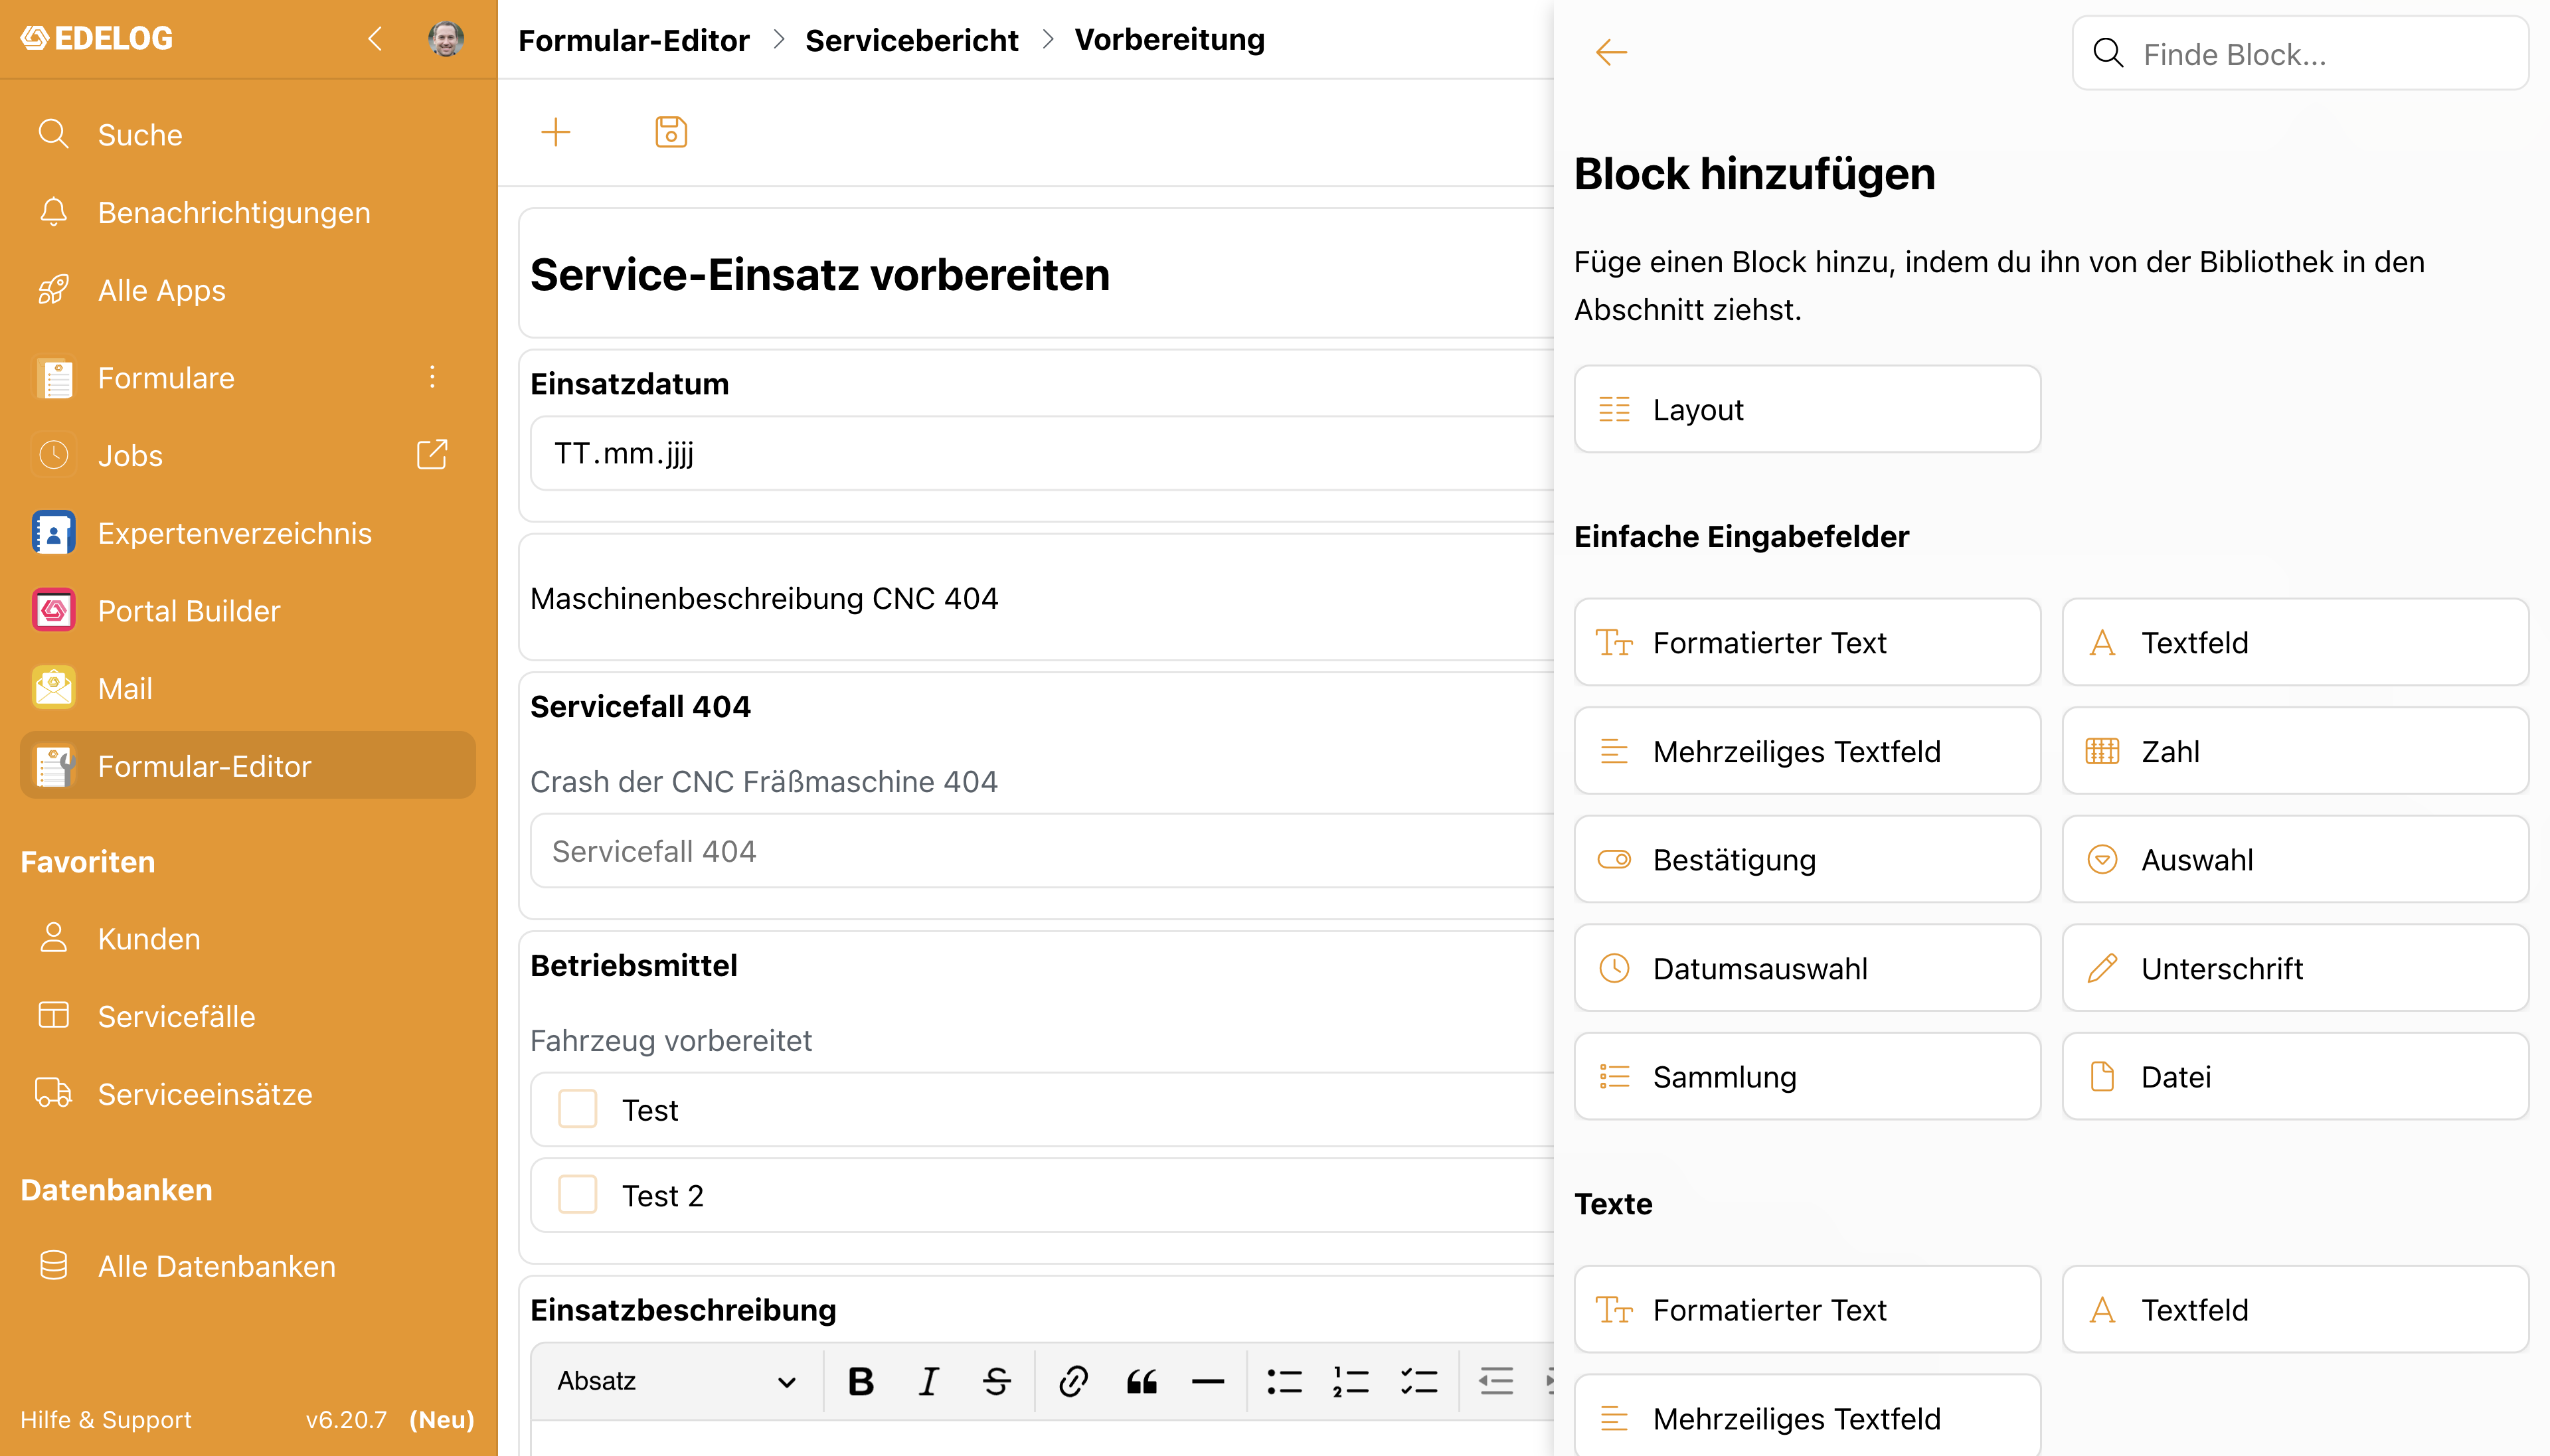Open Suche in the sidebar

(x=248, y=134)
